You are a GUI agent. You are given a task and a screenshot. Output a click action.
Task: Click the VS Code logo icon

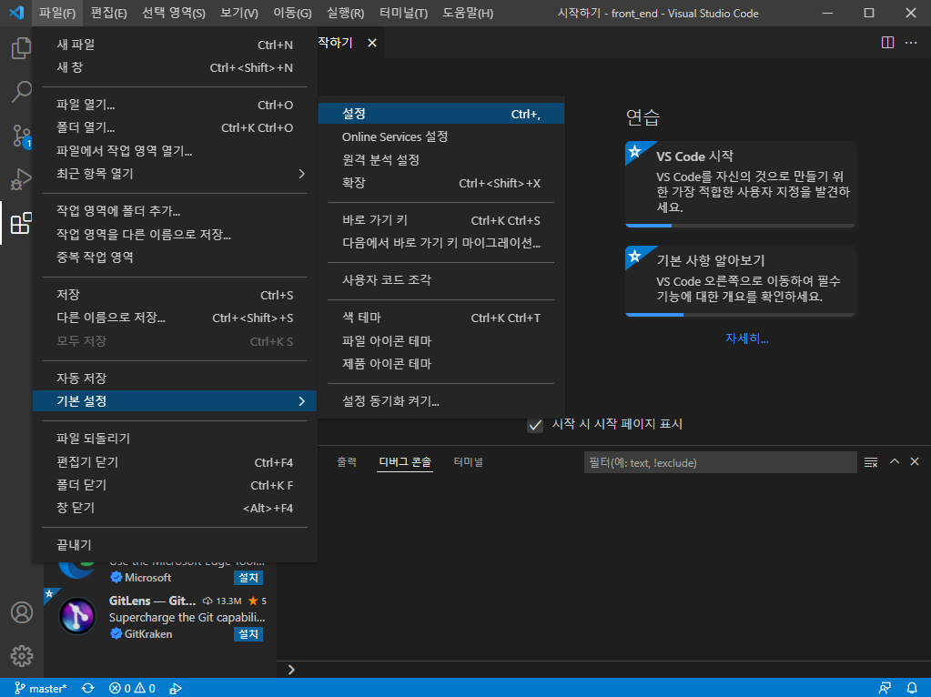coord(16,13)
